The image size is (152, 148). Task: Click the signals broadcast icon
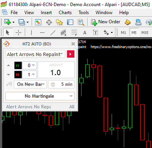149,23
